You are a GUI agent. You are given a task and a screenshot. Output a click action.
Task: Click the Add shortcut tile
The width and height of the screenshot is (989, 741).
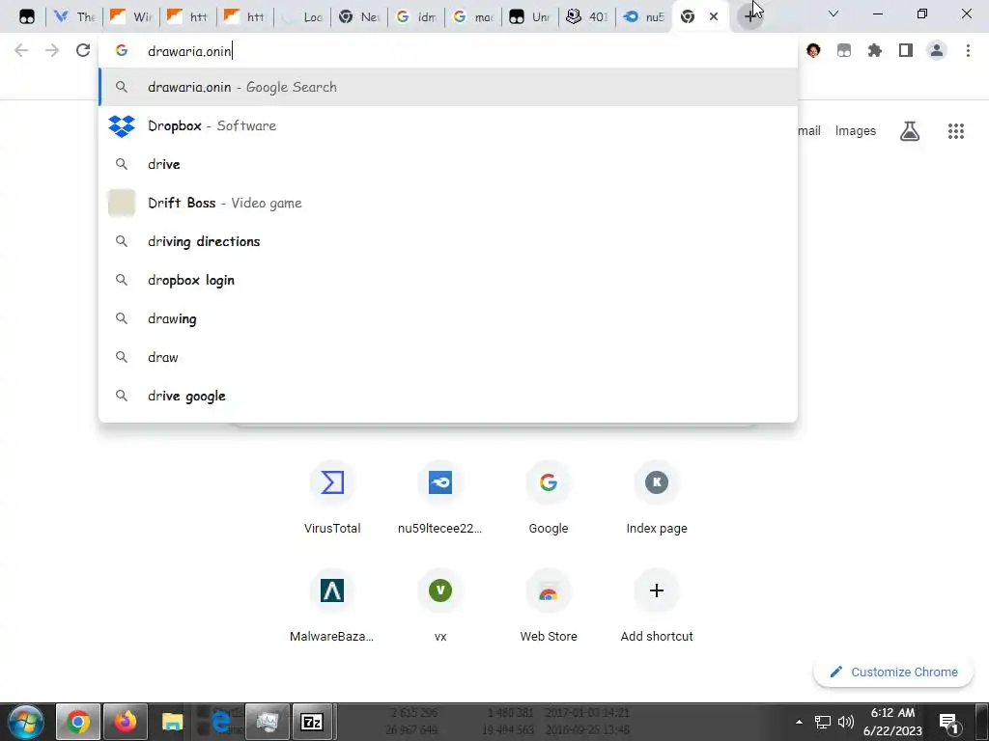(x=657, y=606)
